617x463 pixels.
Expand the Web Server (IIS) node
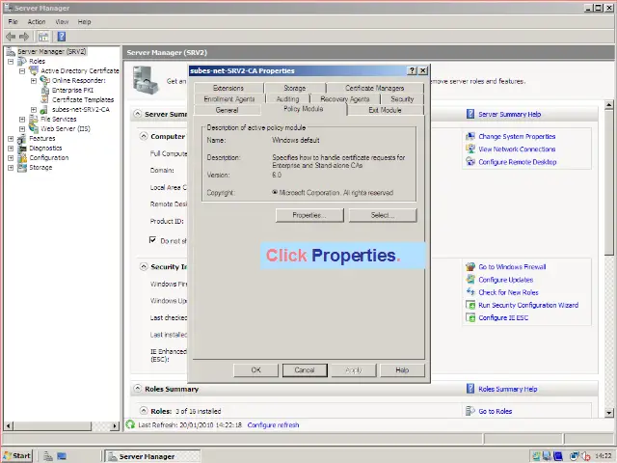[x=22, y=129]
